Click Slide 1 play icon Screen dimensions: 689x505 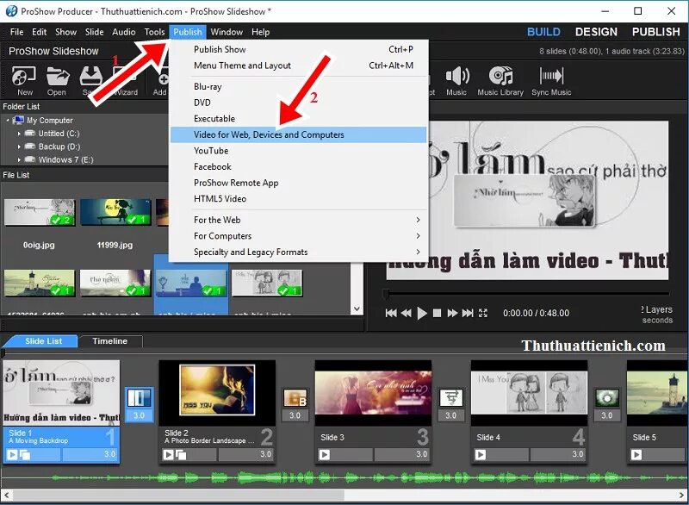[12, 454]
